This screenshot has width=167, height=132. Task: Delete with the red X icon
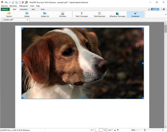click(x=23, y=2)
